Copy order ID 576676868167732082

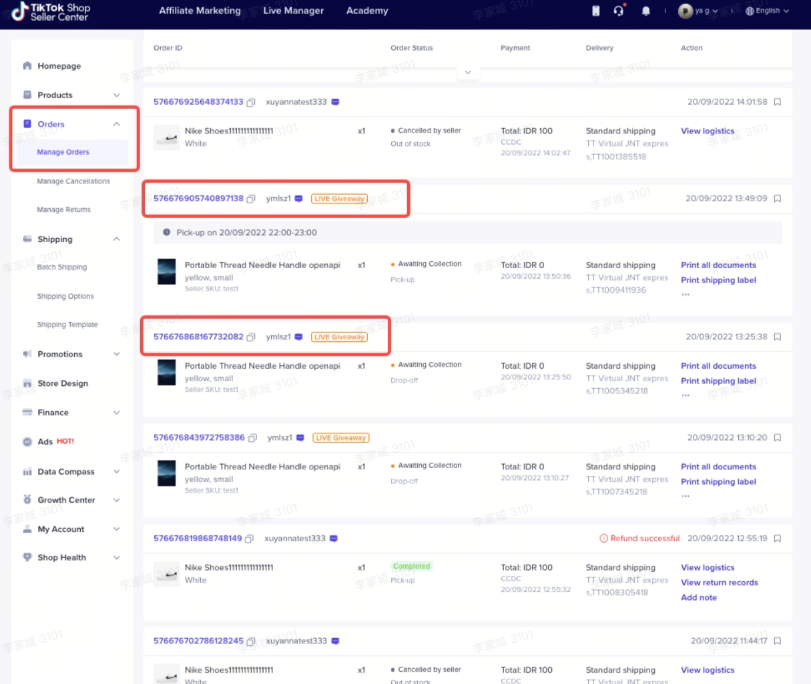coord(251,337)
